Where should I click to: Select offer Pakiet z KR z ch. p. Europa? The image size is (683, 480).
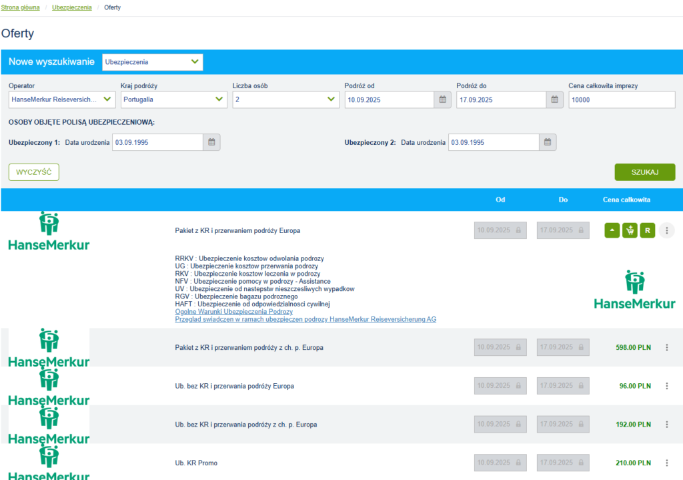(x=249, y=347)
